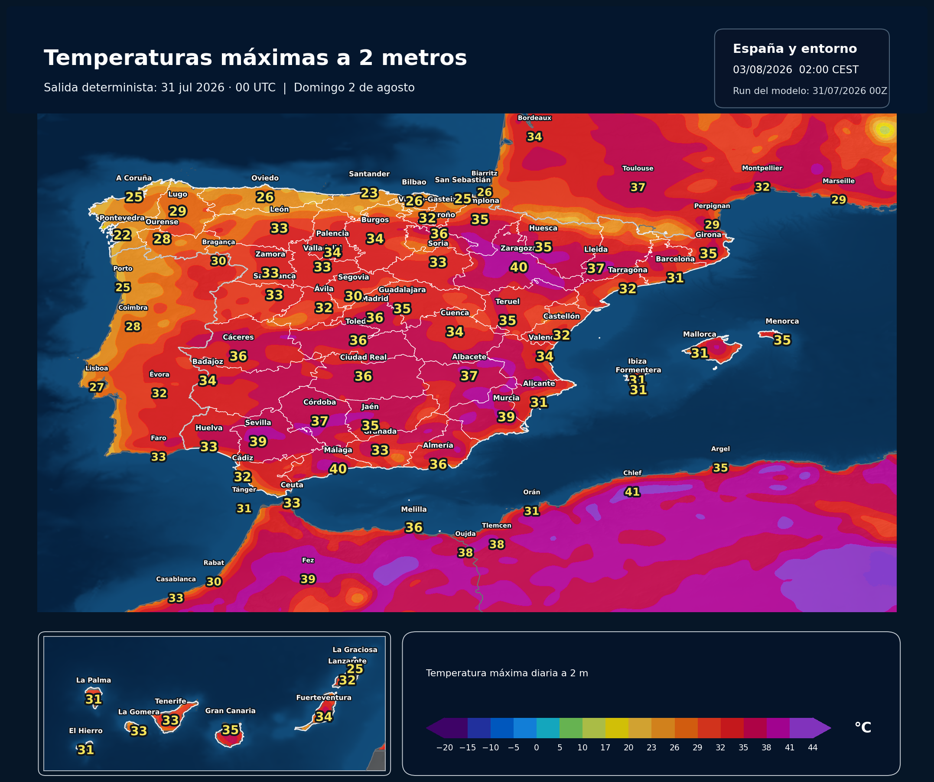Click the 'Perpignan' city label
The image size is (934, 782).
[712, 206]
